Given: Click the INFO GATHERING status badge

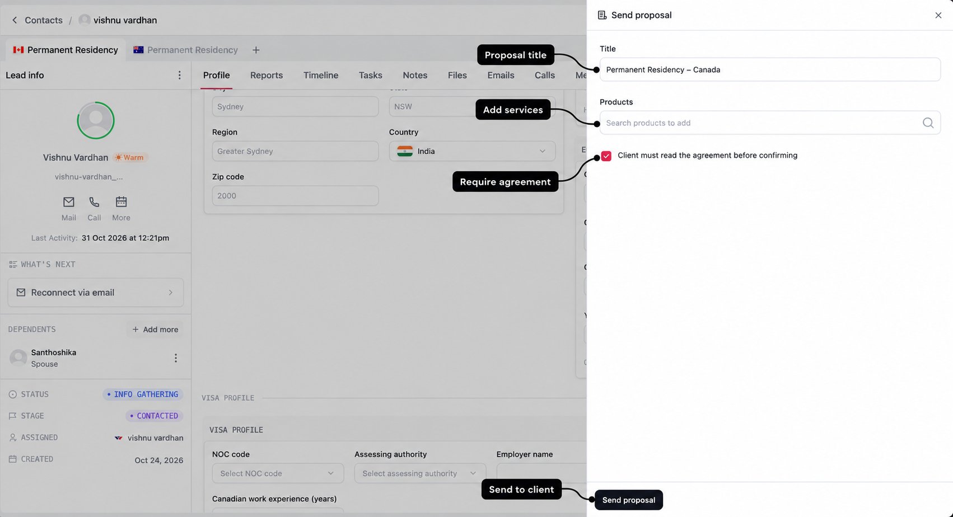Looking at the screenshot, I should pos(143,394).
